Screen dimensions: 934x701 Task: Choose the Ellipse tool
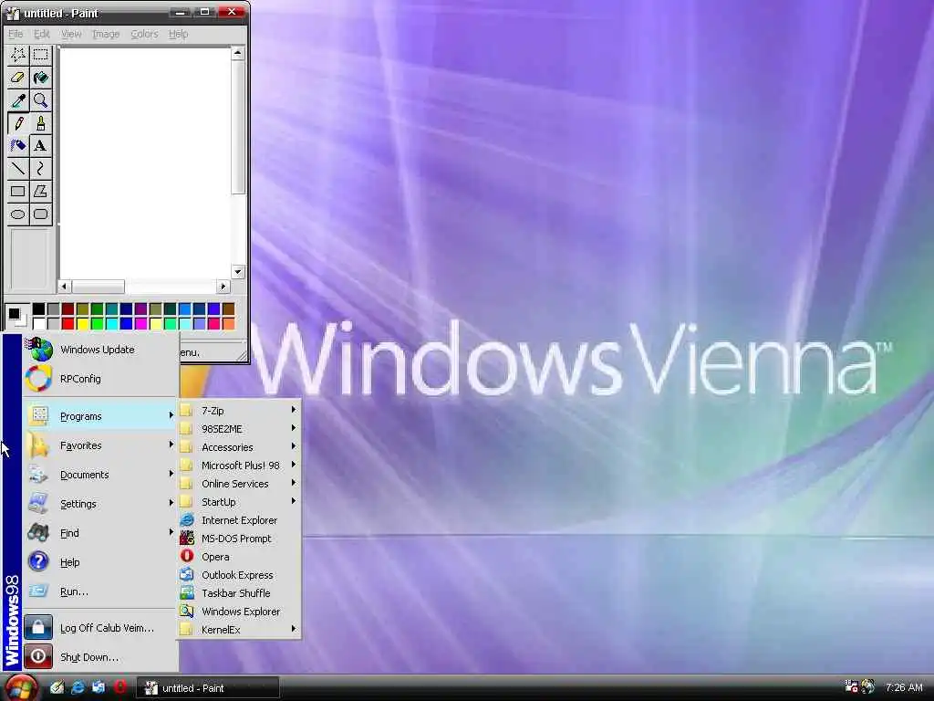click(18, 214)
